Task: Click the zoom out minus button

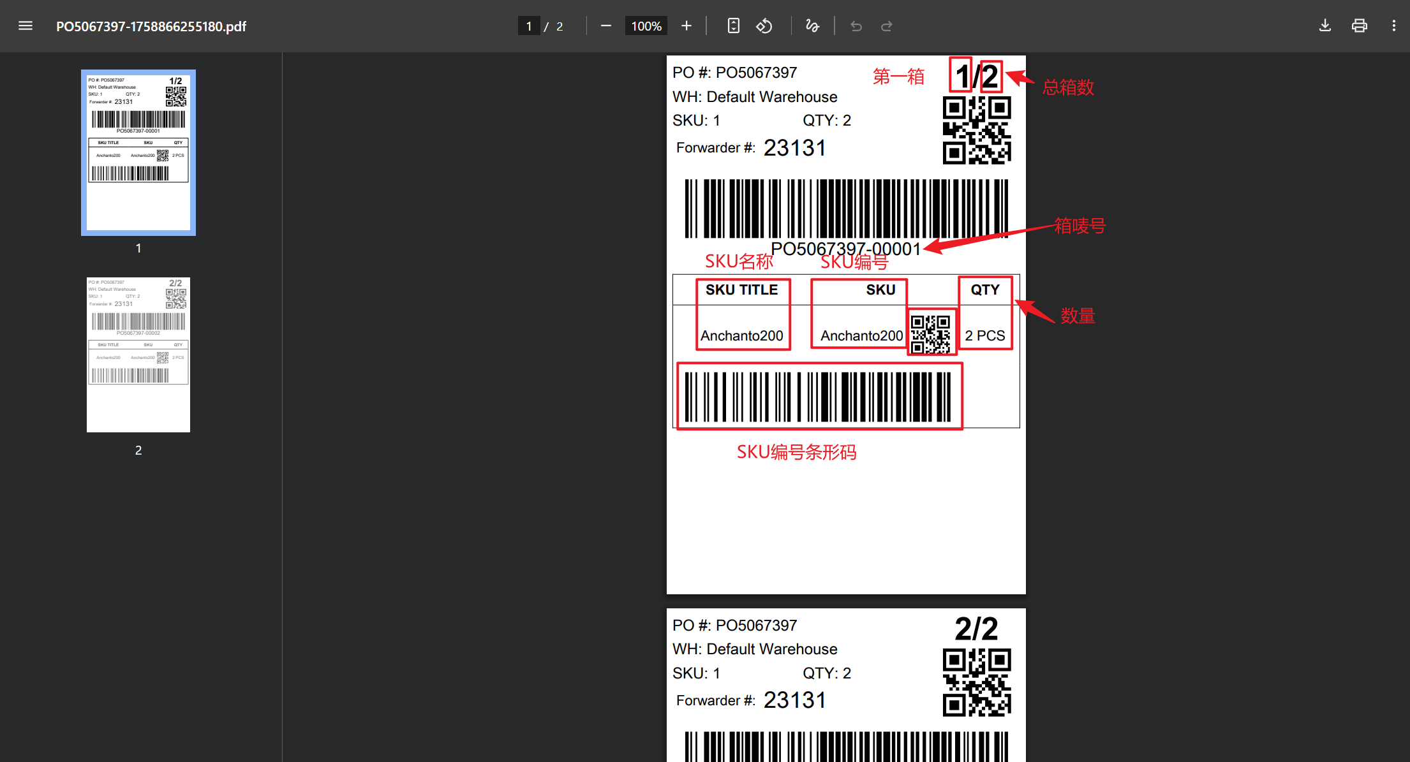Action: tap(606, 26)
